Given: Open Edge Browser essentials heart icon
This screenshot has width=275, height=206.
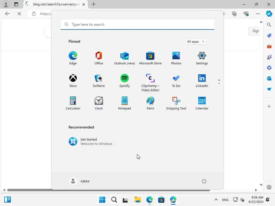Looking at the screenshot, I should [x=246, y=14].
